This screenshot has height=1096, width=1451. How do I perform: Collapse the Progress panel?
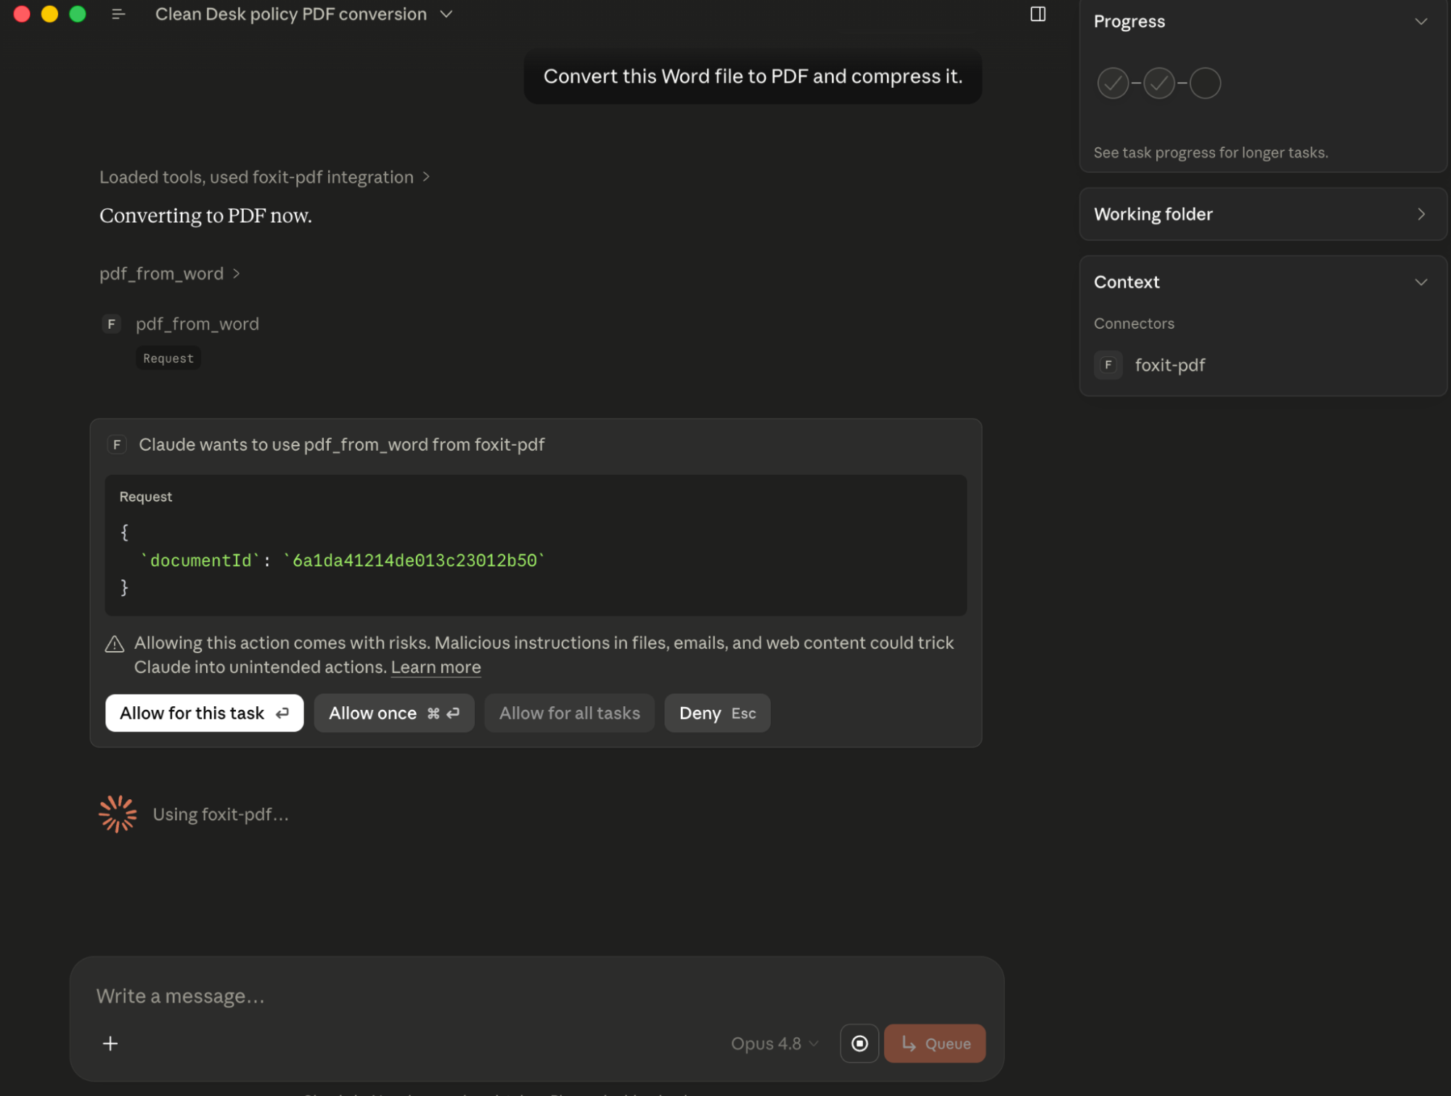[1421, 22]
